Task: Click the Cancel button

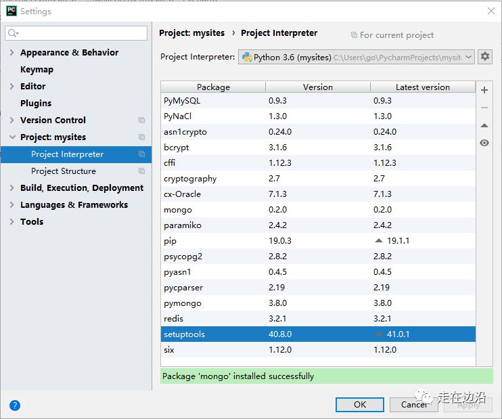Action: [x=413, y=405]
